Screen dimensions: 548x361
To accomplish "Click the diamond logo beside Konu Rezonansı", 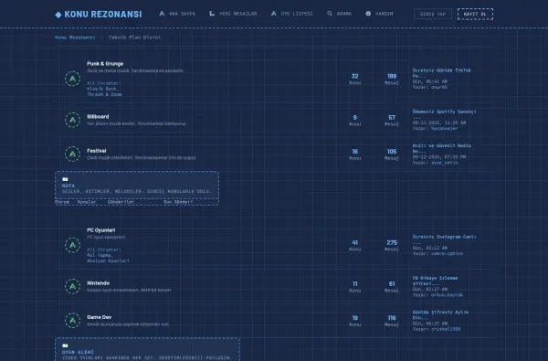I will pyautogui.click(x=58, y=15).
